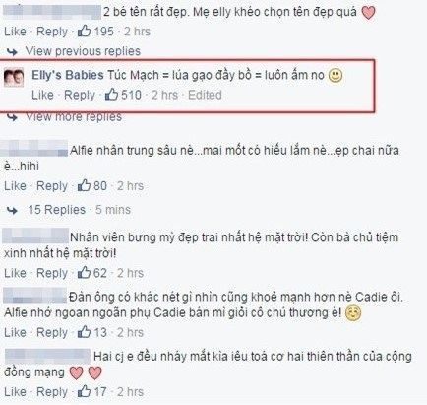
Task: Like the comment about Alfie nhân trung sâu
Action: point(15,186)
